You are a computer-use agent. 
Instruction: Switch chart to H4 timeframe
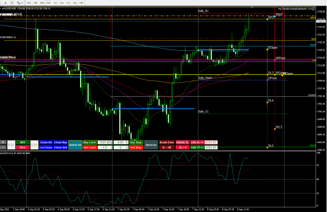point(62,3)
